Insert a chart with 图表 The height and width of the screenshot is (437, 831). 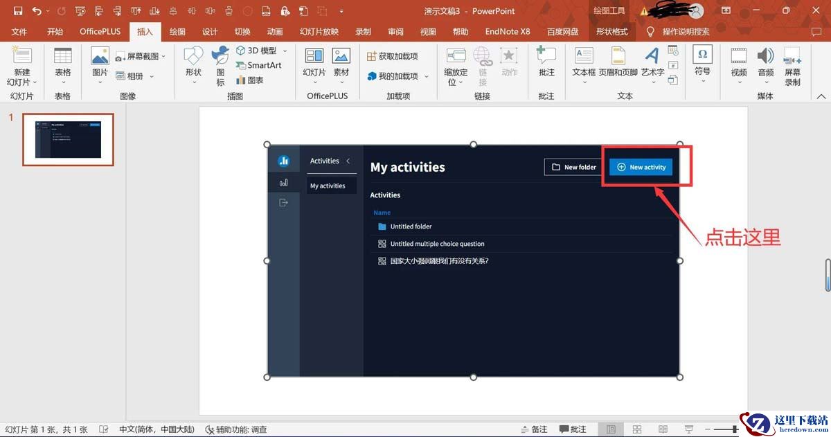tap(249, 80)
